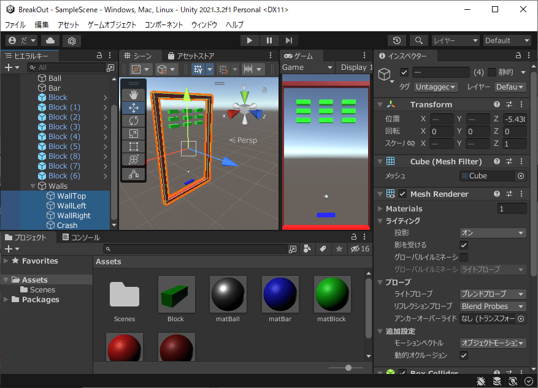Click the Pause button in the toolbar
Screen dimensions: 538x388
[269, 40]
